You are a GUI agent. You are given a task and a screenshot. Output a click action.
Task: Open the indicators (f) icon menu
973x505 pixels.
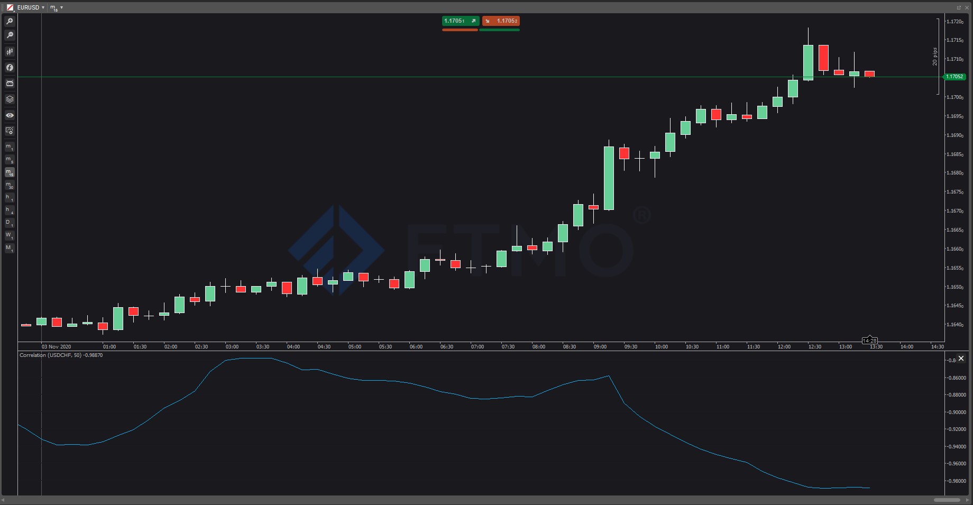10,67
